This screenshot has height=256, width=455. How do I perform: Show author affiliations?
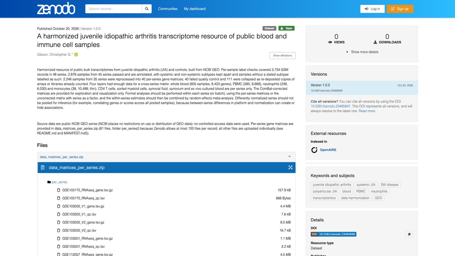pos(282,55)
